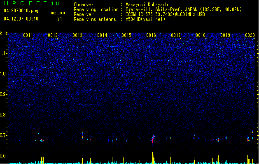Click the kHz axis unit label
Image resolution: width=259 pixels, height=164 pixels.
tap(4, 33)
